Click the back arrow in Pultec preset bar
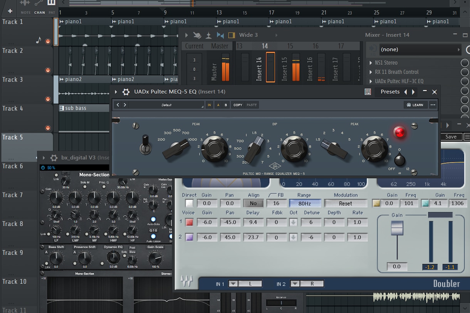Screen dimensions: 470x313 (118, 105)
